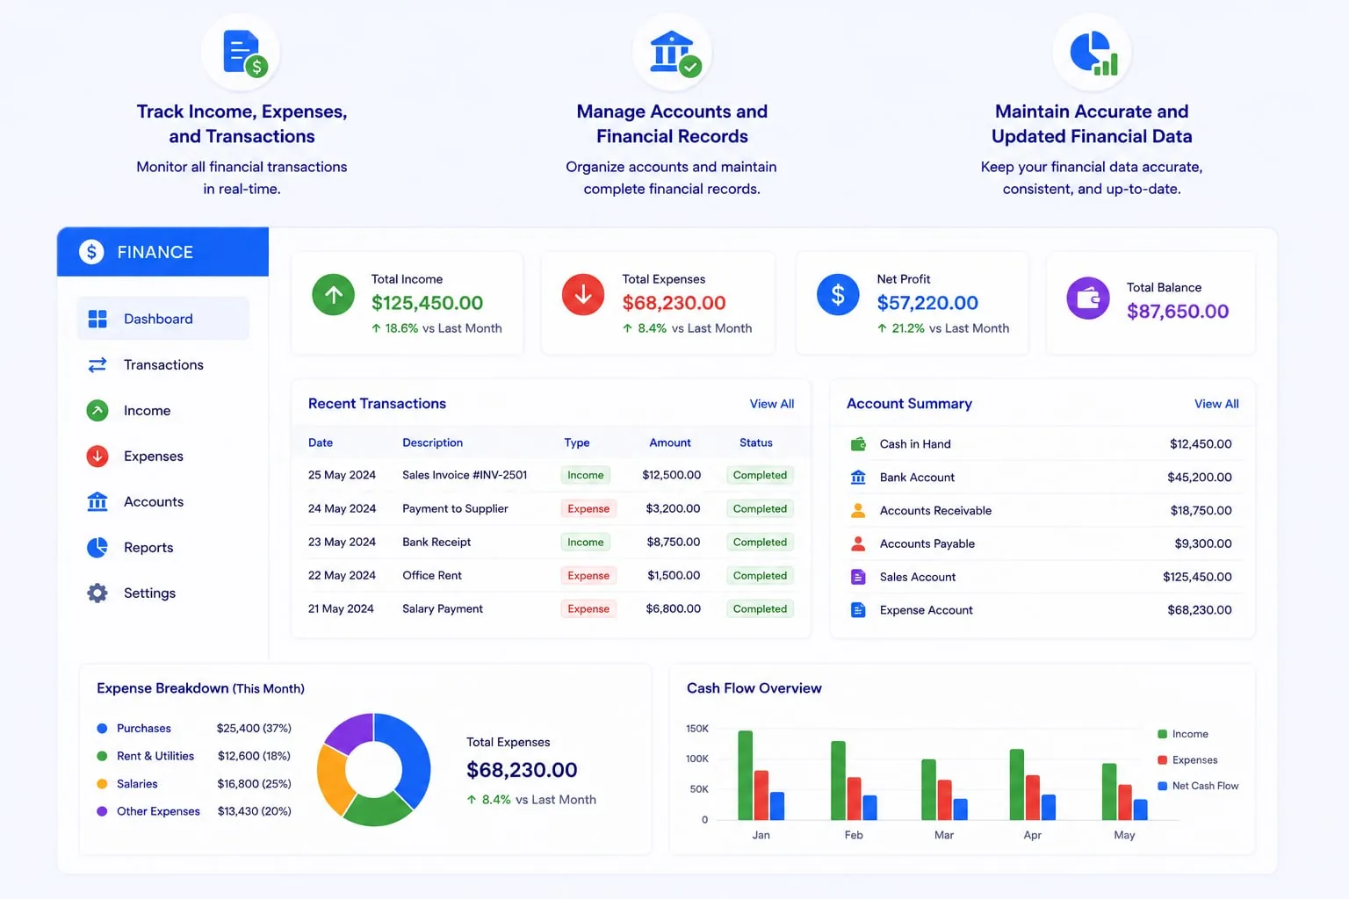Click the Other Expenses legend label
This screenshot has height=899, width=1349.
pyautogui.click(x=158, y=811)
